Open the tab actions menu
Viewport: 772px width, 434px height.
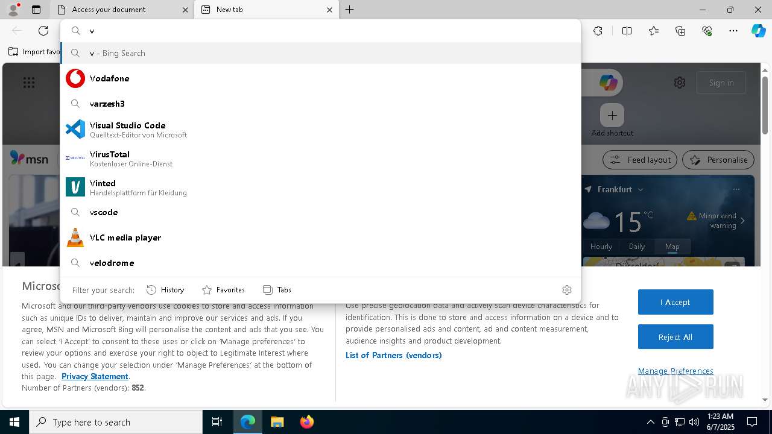tap(36, 10)
